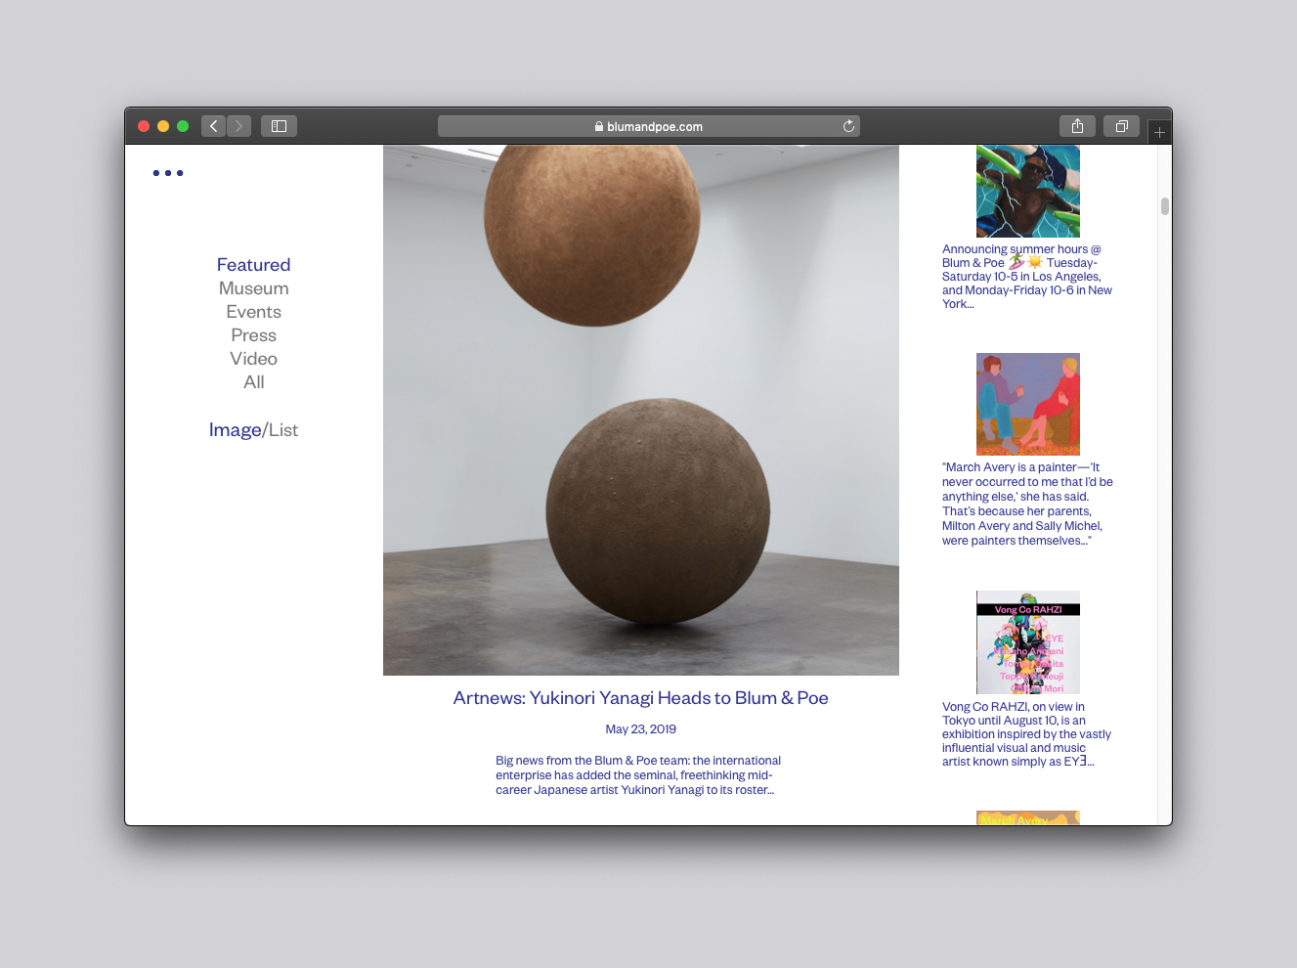Select the Featured category

(253, 265)
